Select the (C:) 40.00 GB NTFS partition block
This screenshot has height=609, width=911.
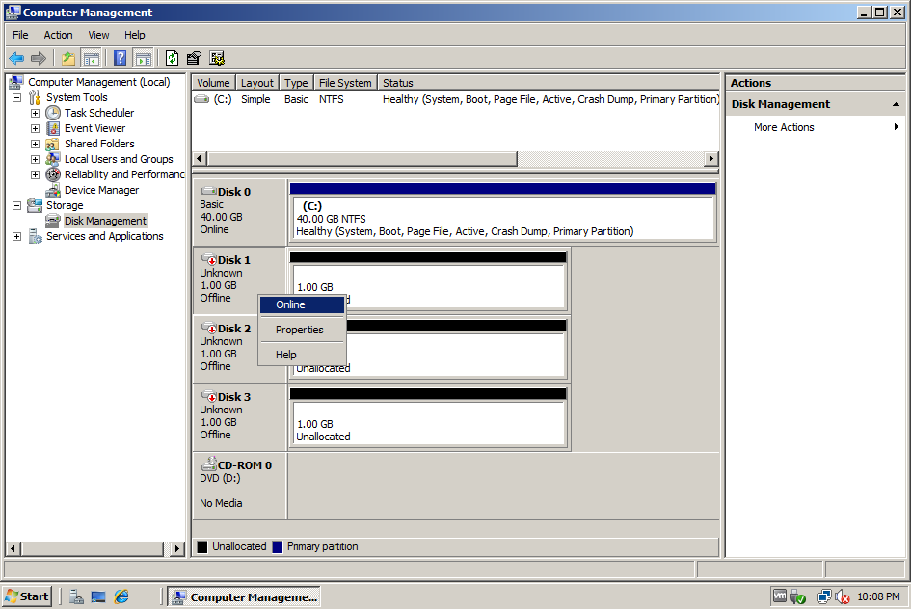502,213
